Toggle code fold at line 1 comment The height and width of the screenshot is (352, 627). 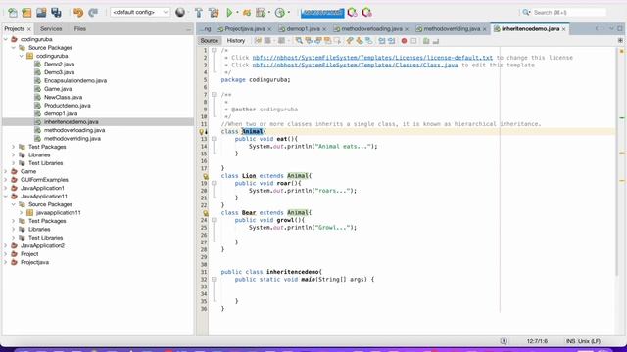(214, 50)
